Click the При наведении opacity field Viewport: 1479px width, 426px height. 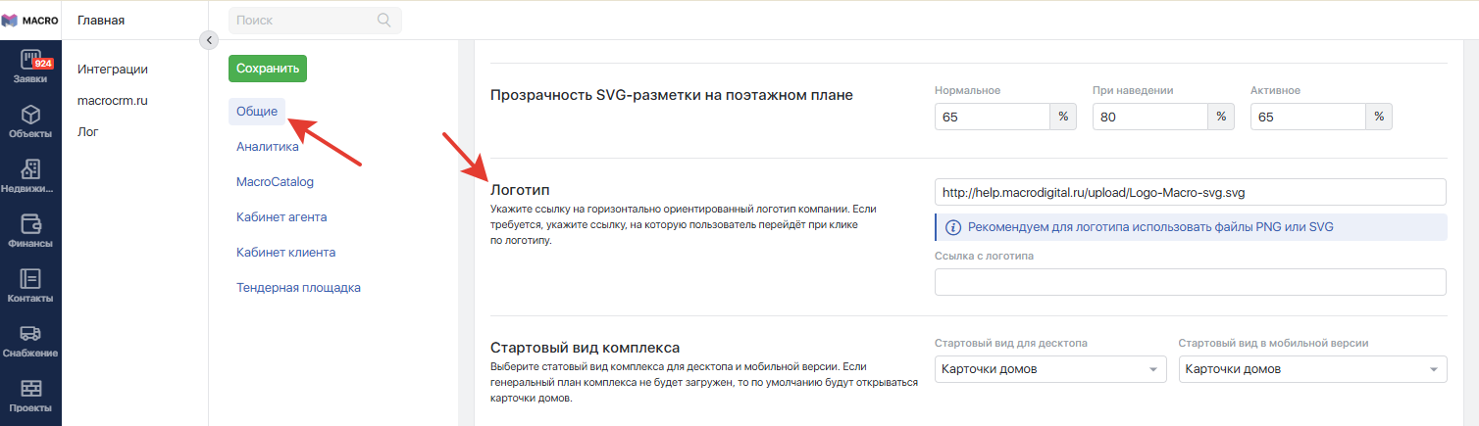tap(1149, 117)
